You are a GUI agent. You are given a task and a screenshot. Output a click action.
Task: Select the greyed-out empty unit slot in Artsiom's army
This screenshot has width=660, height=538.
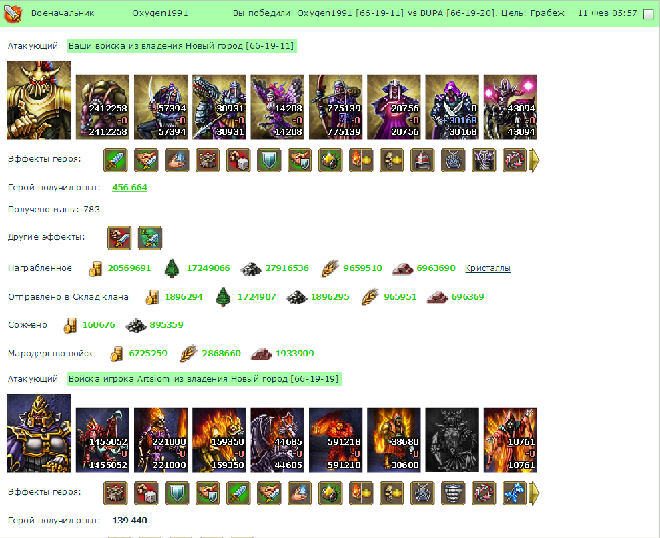click(x=452, y=440)
